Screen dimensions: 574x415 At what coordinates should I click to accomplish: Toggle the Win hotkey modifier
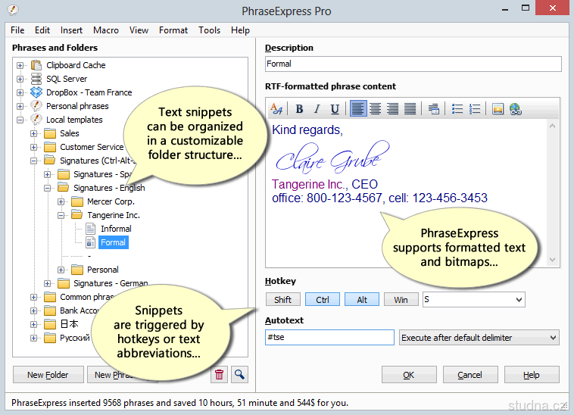tap(401, 300)
